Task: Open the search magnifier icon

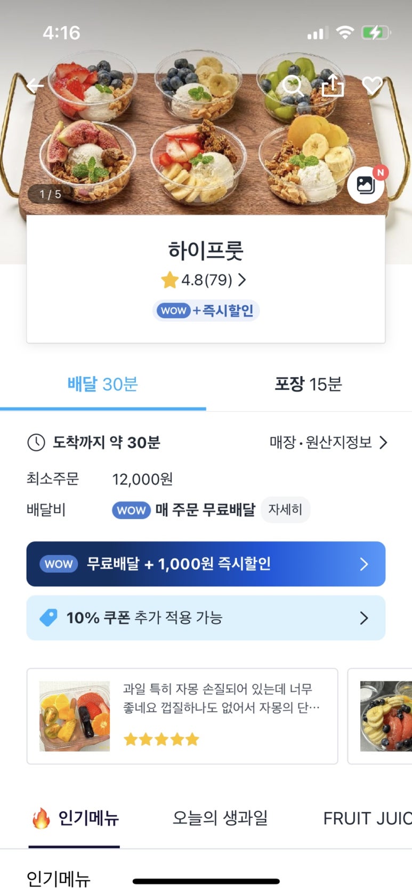Action: pyautogui.click(x=293, y=85)
